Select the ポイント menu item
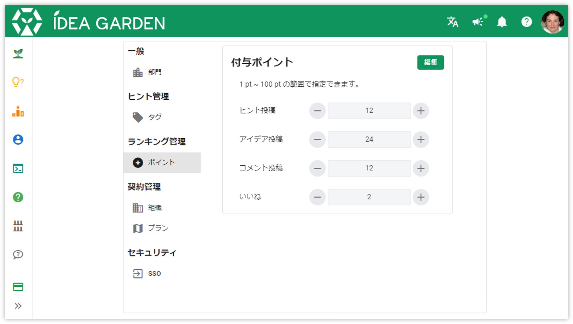573x324 pixels. 162,162
